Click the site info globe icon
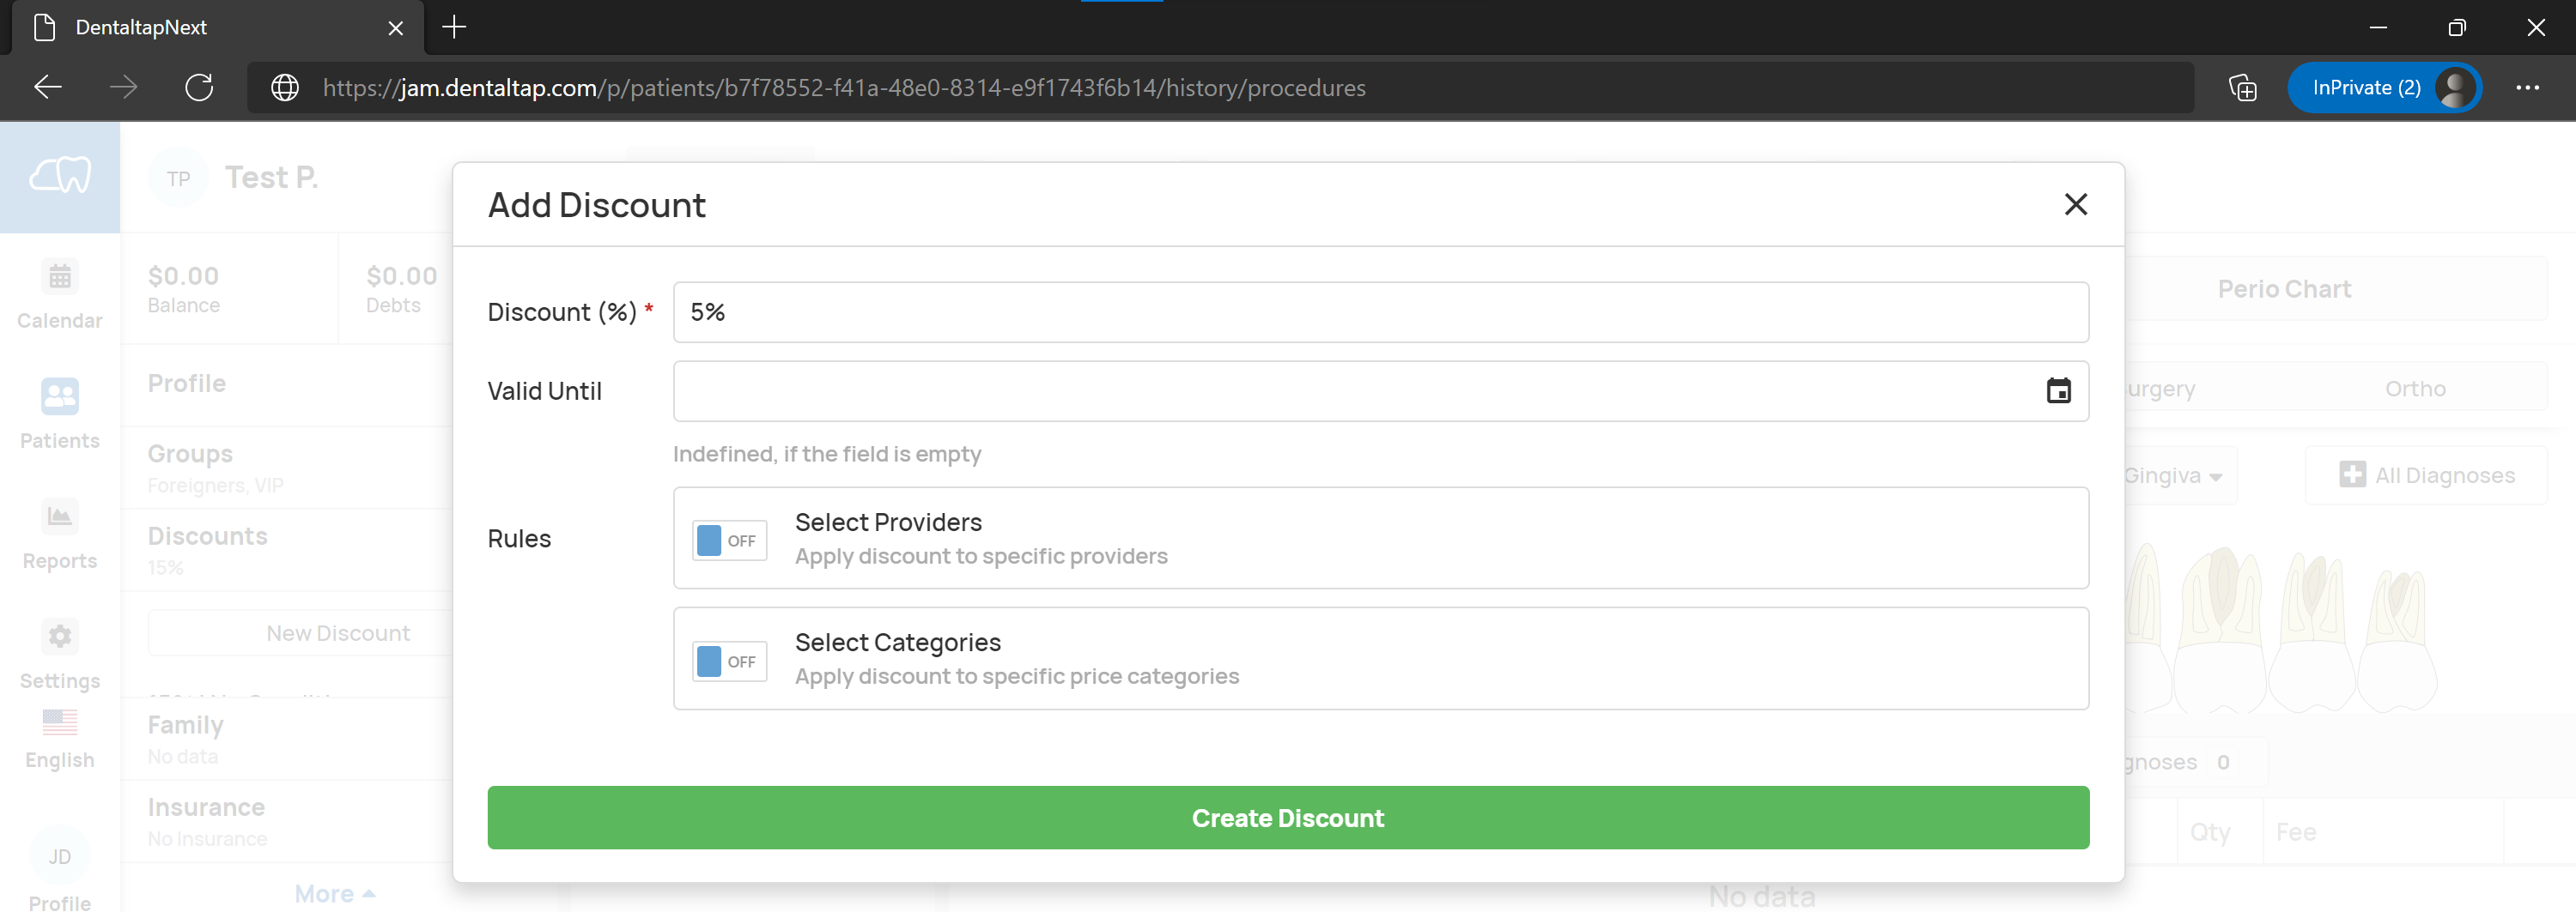Viewport: 2576px width, 912px height. tap(285, 88)
